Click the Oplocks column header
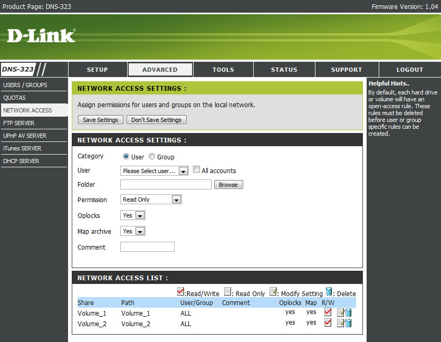 (x=290, y=303)
